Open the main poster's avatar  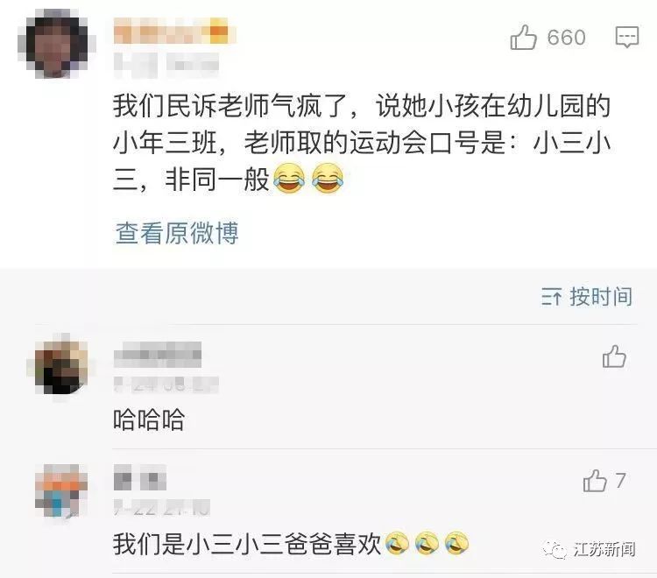[x=57, y=44]
